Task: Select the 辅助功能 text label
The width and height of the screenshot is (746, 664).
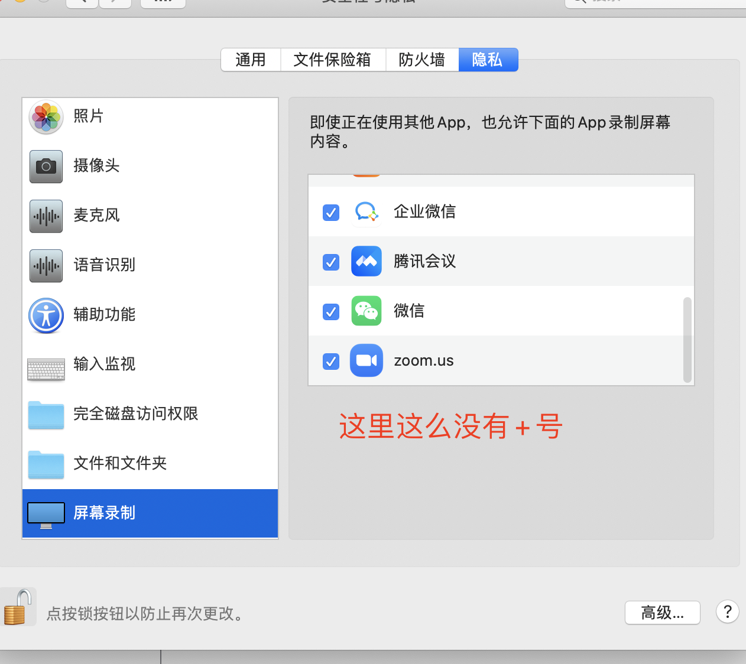Action: (x=105, y=314)
